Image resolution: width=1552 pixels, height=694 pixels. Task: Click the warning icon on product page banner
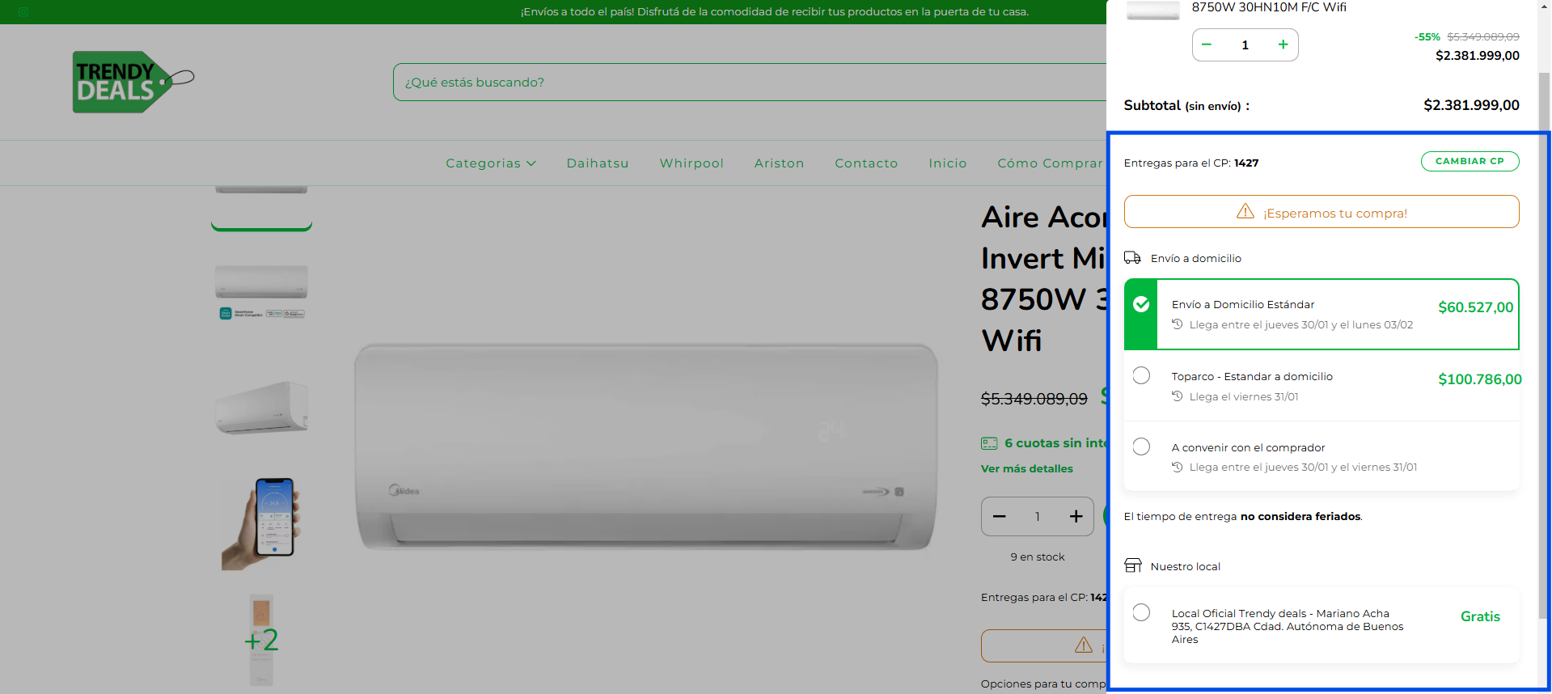[1084, 645]
